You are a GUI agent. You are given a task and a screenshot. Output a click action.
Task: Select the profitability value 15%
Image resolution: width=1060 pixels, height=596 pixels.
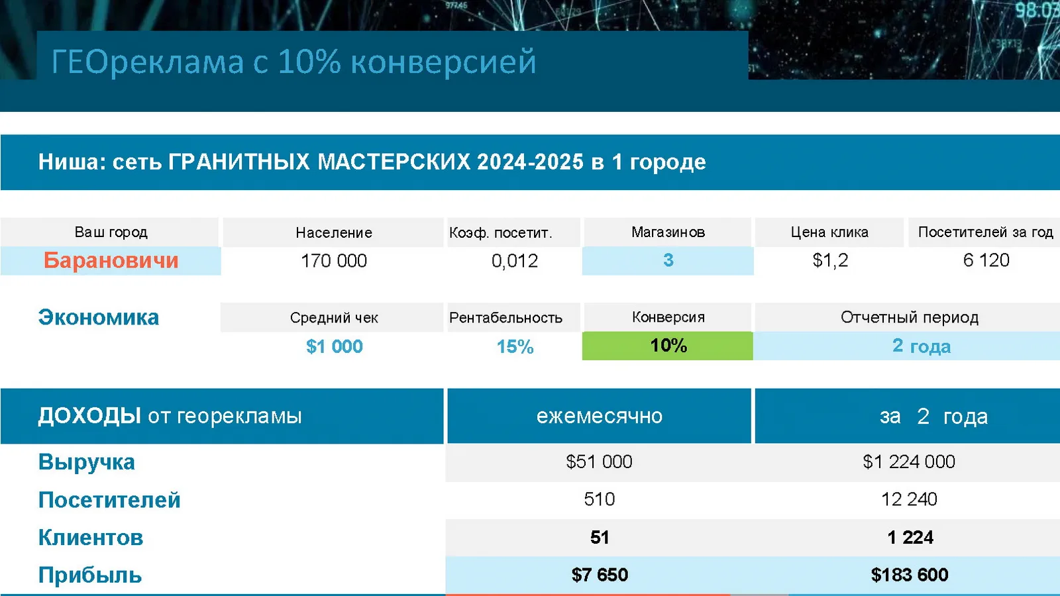(x=514, y=346)
